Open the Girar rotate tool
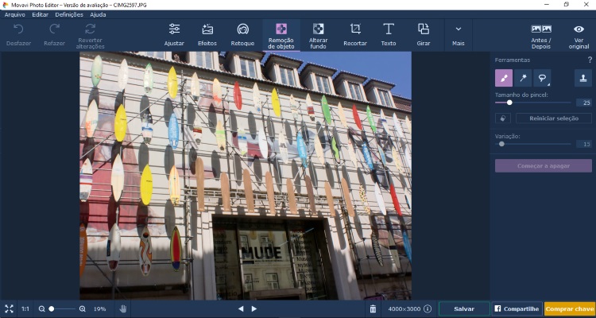Viewport: 596px width, 318px height. [423, 33]
